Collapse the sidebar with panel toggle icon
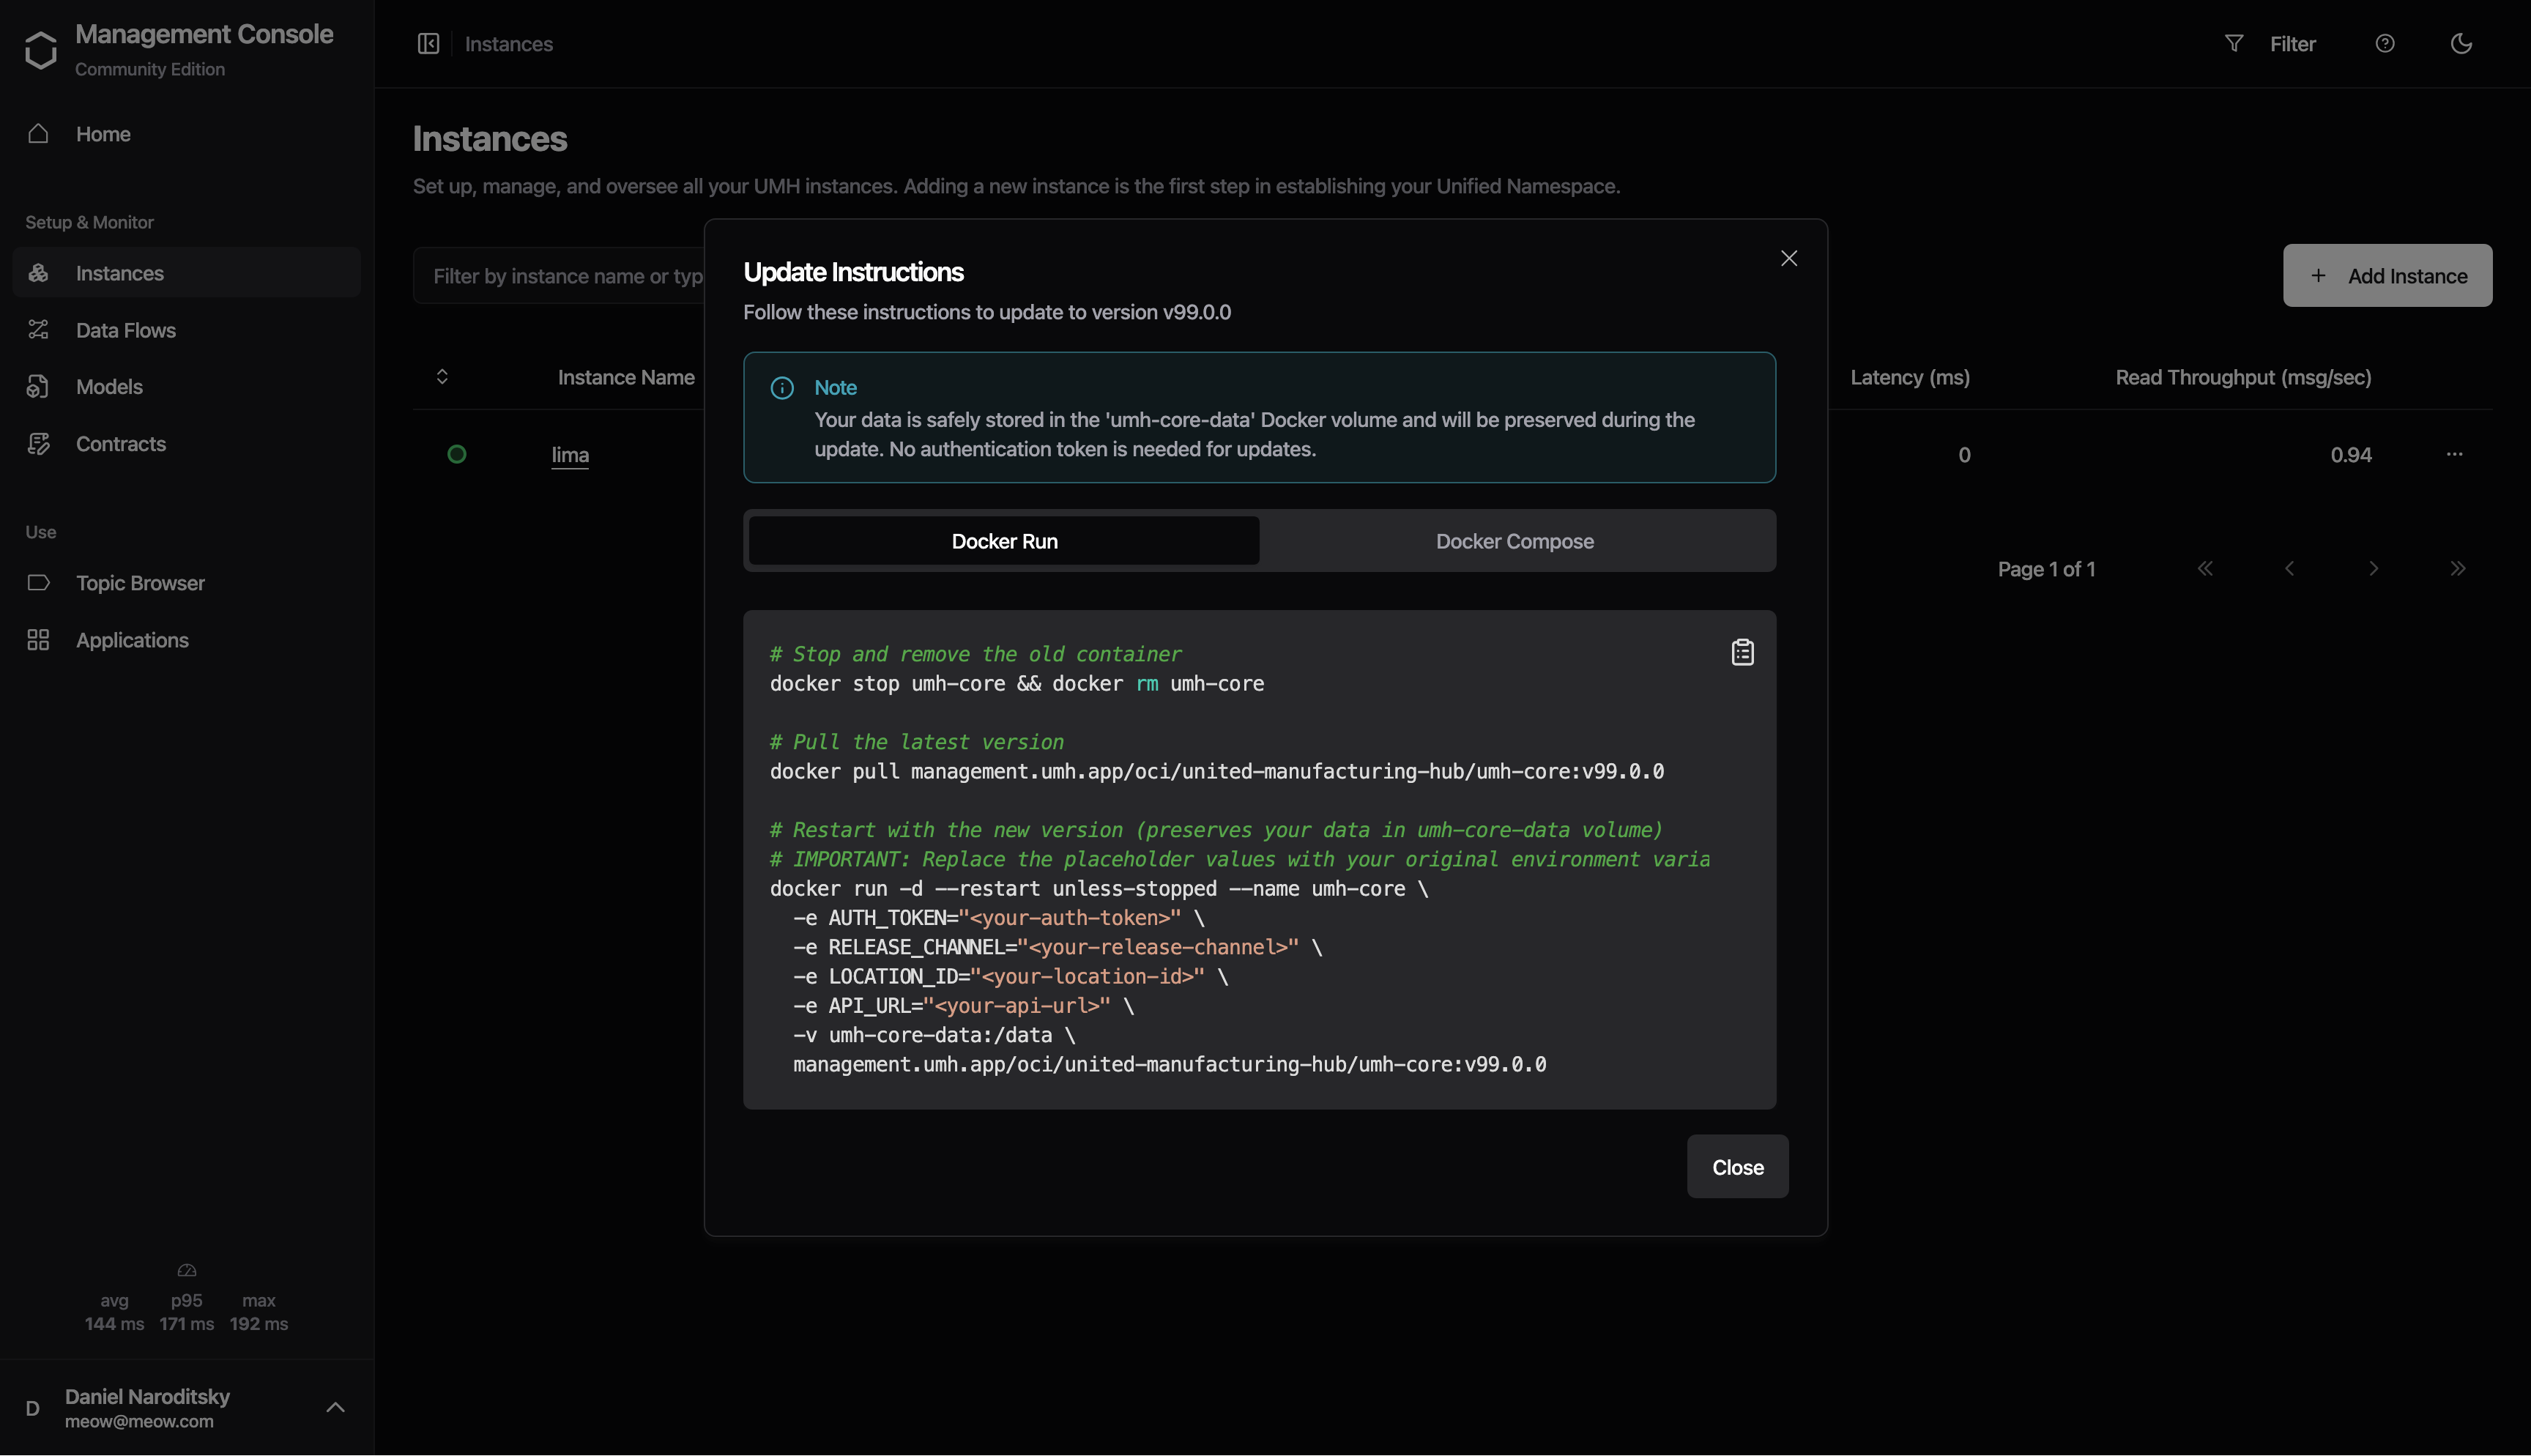 click(429, 44)
